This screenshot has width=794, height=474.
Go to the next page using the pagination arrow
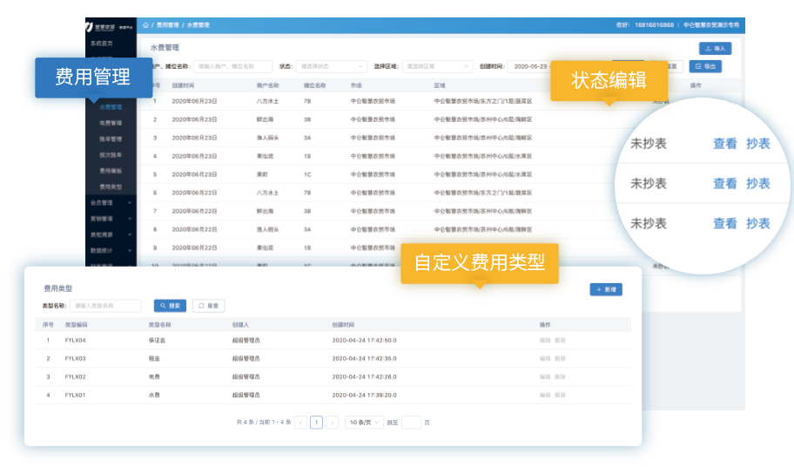[332, 423]
